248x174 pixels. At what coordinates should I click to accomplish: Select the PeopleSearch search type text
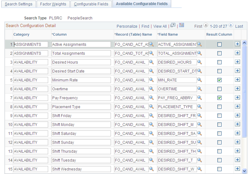(80, 18)
